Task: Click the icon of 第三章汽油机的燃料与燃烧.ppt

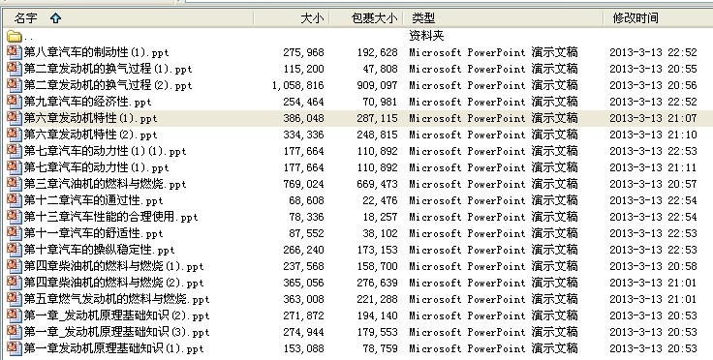Action: [15, 184]
